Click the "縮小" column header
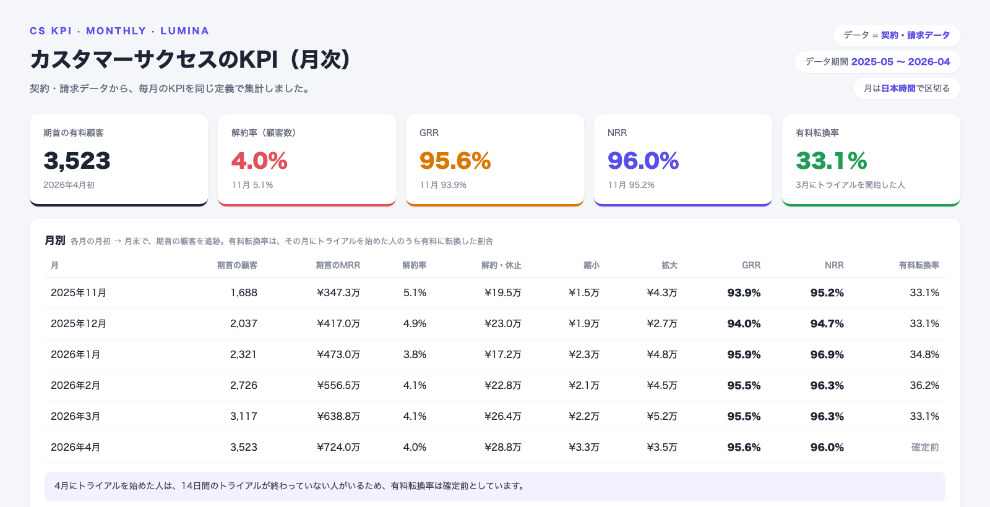The width and height of the screenshot is (990, 507). (x=592, y=265)
